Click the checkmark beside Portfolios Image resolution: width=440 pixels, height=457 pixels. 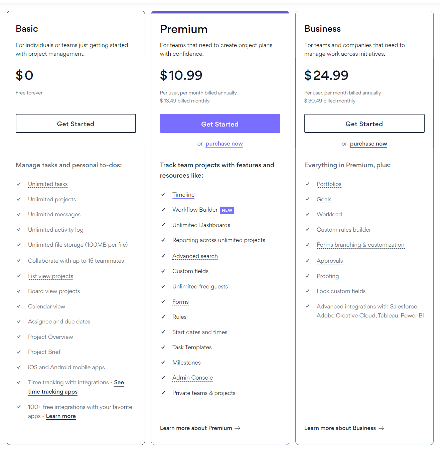tap(308, 184)
